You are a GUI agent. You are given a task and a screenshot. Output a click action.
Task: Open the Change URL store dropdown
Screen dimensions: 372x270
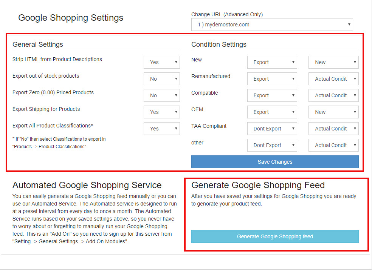click(x=272, y=25)
